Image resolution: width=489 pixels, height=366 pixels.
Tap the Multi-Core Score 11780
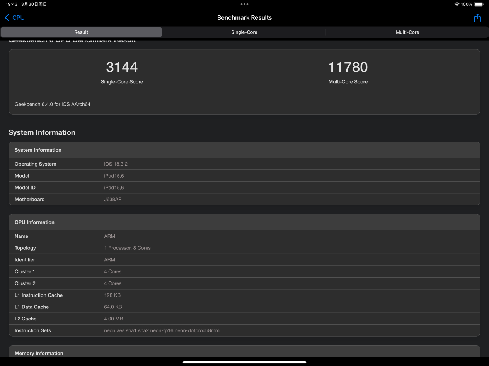pos(348,68)
